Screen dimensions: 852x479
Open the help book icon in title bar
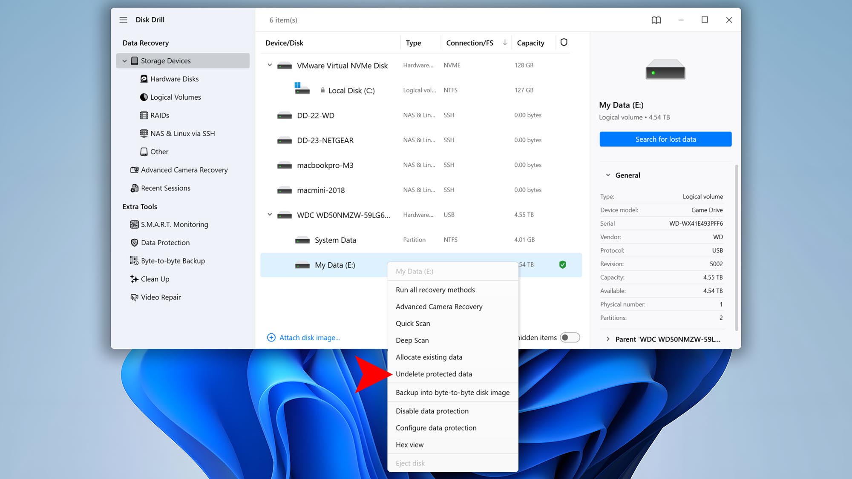[x=656, y=20]
